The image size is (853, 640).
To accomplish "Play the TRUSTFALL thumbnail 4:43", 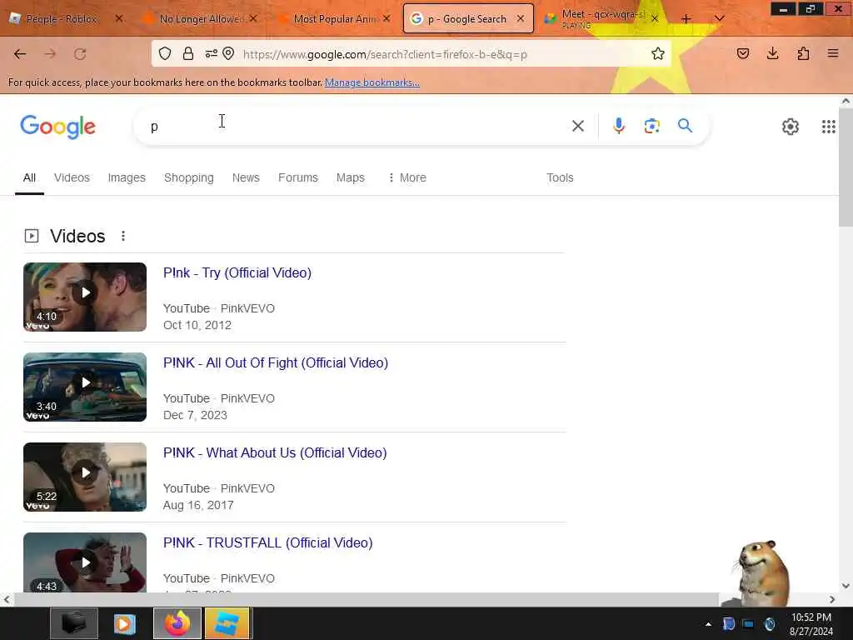I will [85, 562].
